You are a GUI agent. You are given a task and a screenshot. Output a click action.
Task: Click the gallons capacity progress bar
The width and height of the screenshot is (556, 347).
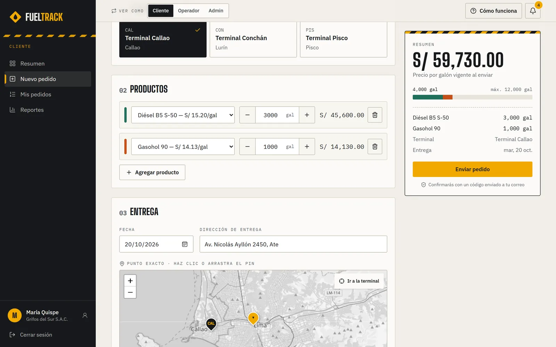tap(473, 97)
